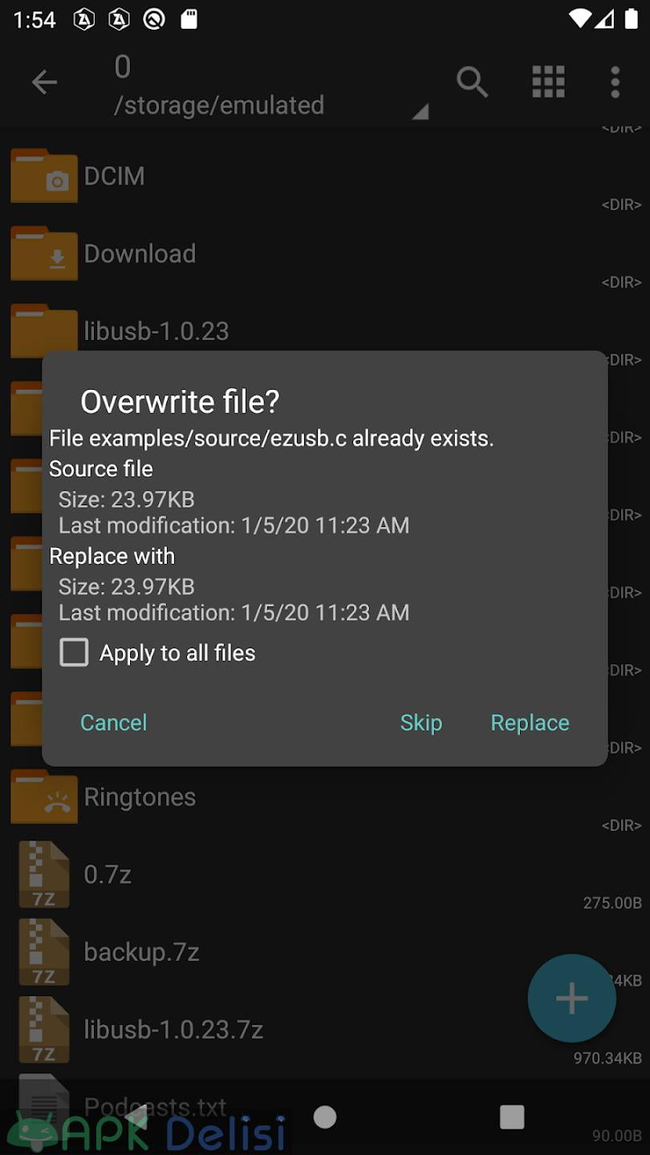This screenshot has width=650, height=1155.
Task: Select the Download folder icon
Action: click(x=44, y=253)
